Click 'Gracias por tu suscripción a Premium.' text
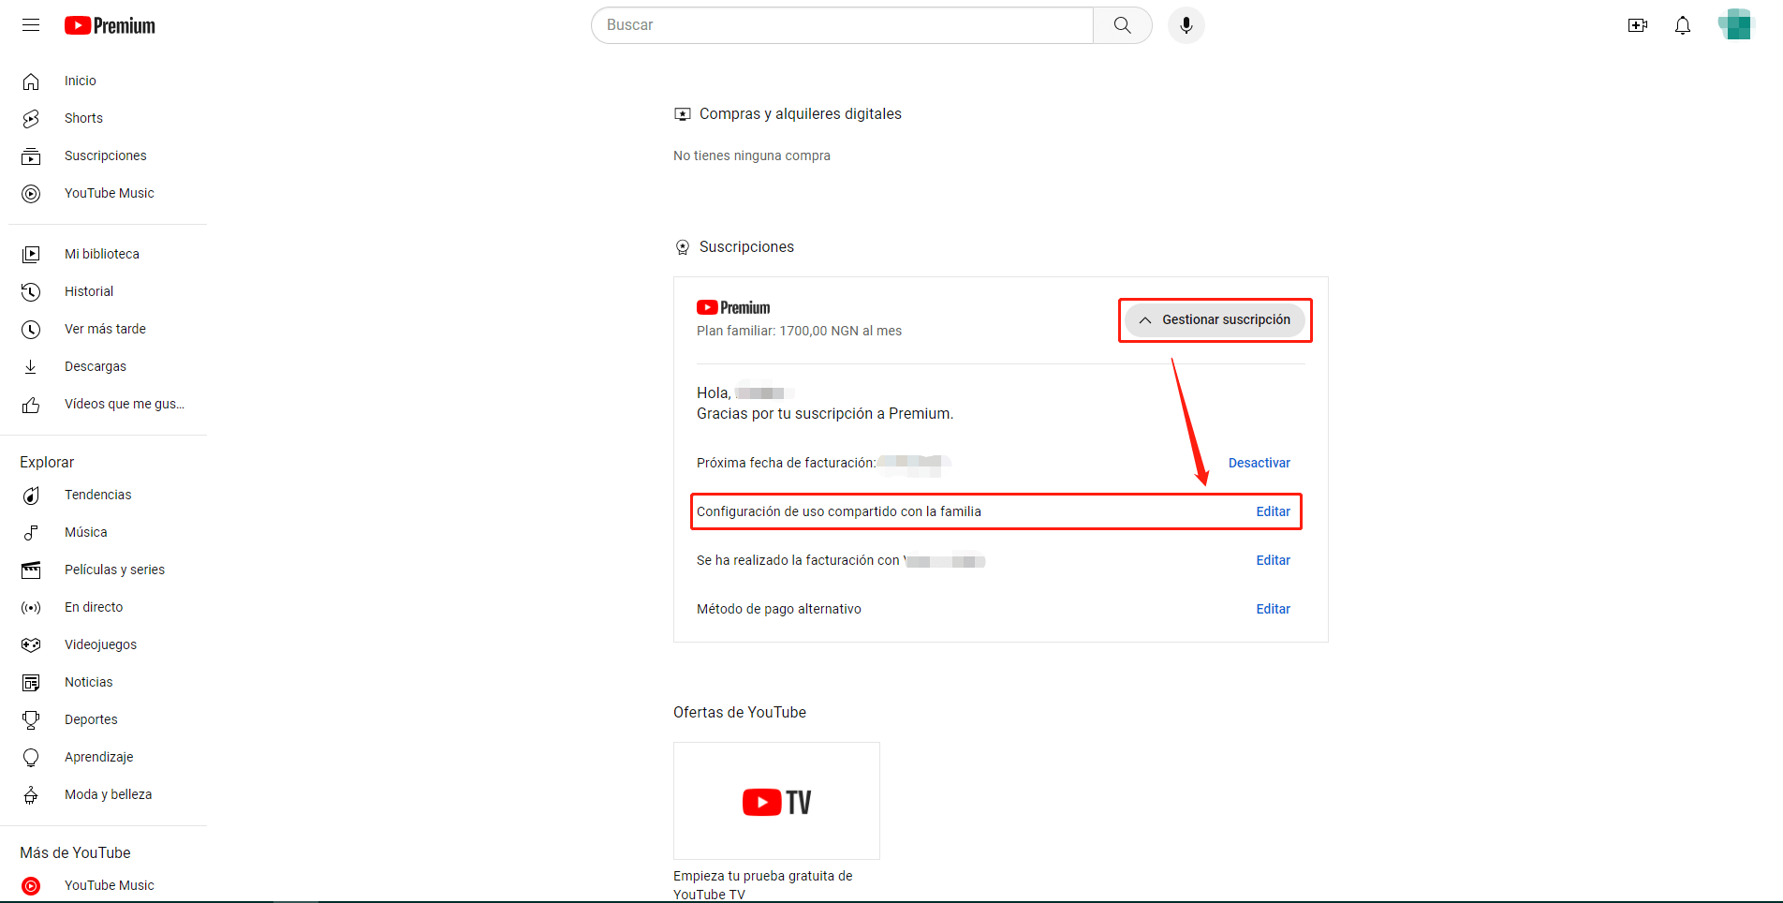The width and height of the screenshot is (1783, 903). coord(825,413)
